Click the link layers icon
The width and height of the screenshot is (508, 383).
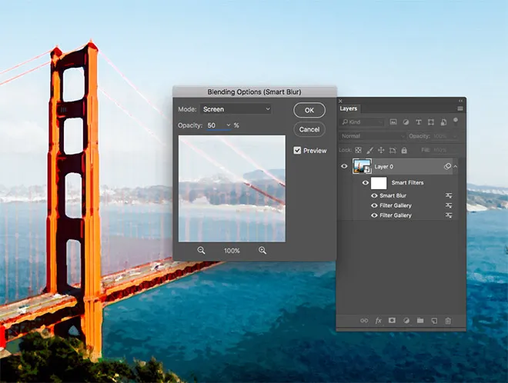click(x=363, y=321)
